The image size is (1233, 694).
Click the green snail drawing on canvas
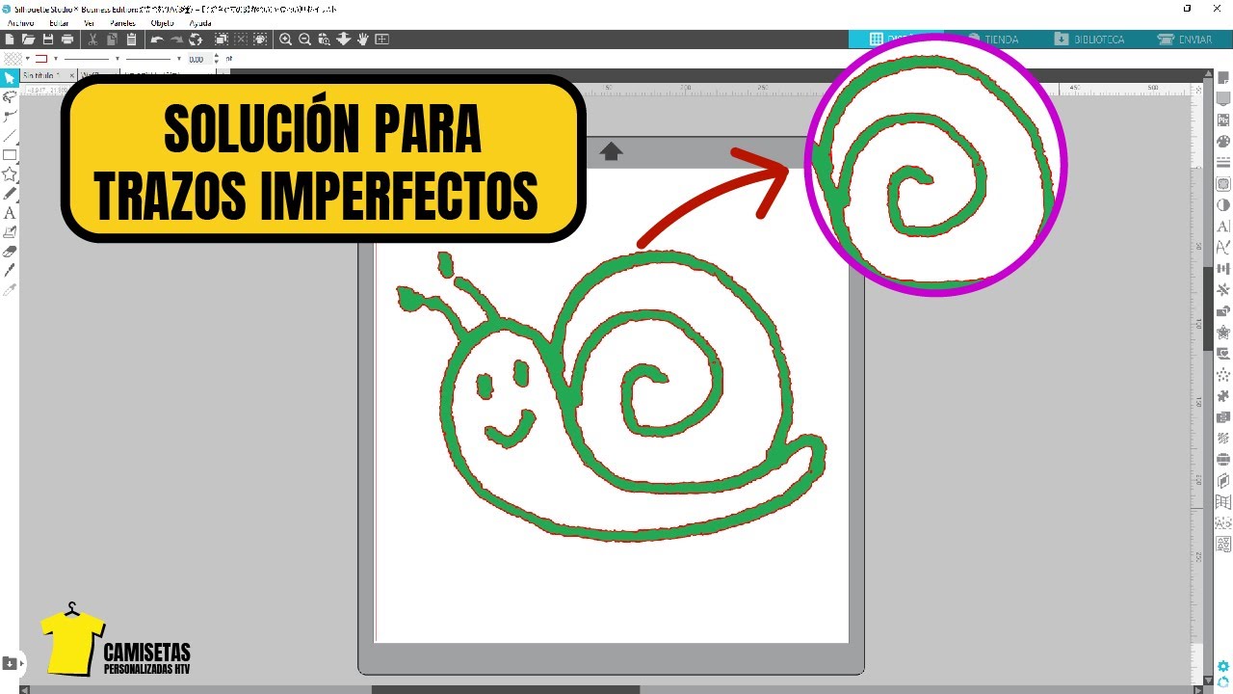[x=613, y=396]
